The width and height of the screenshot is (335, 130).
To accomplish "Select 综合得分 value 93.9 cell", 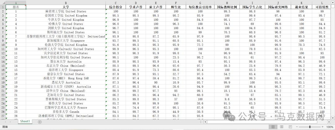I will pos(116,37).
